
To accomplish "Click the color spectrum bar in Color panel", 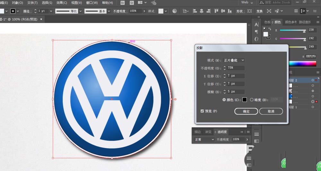I will pos(303,63).
